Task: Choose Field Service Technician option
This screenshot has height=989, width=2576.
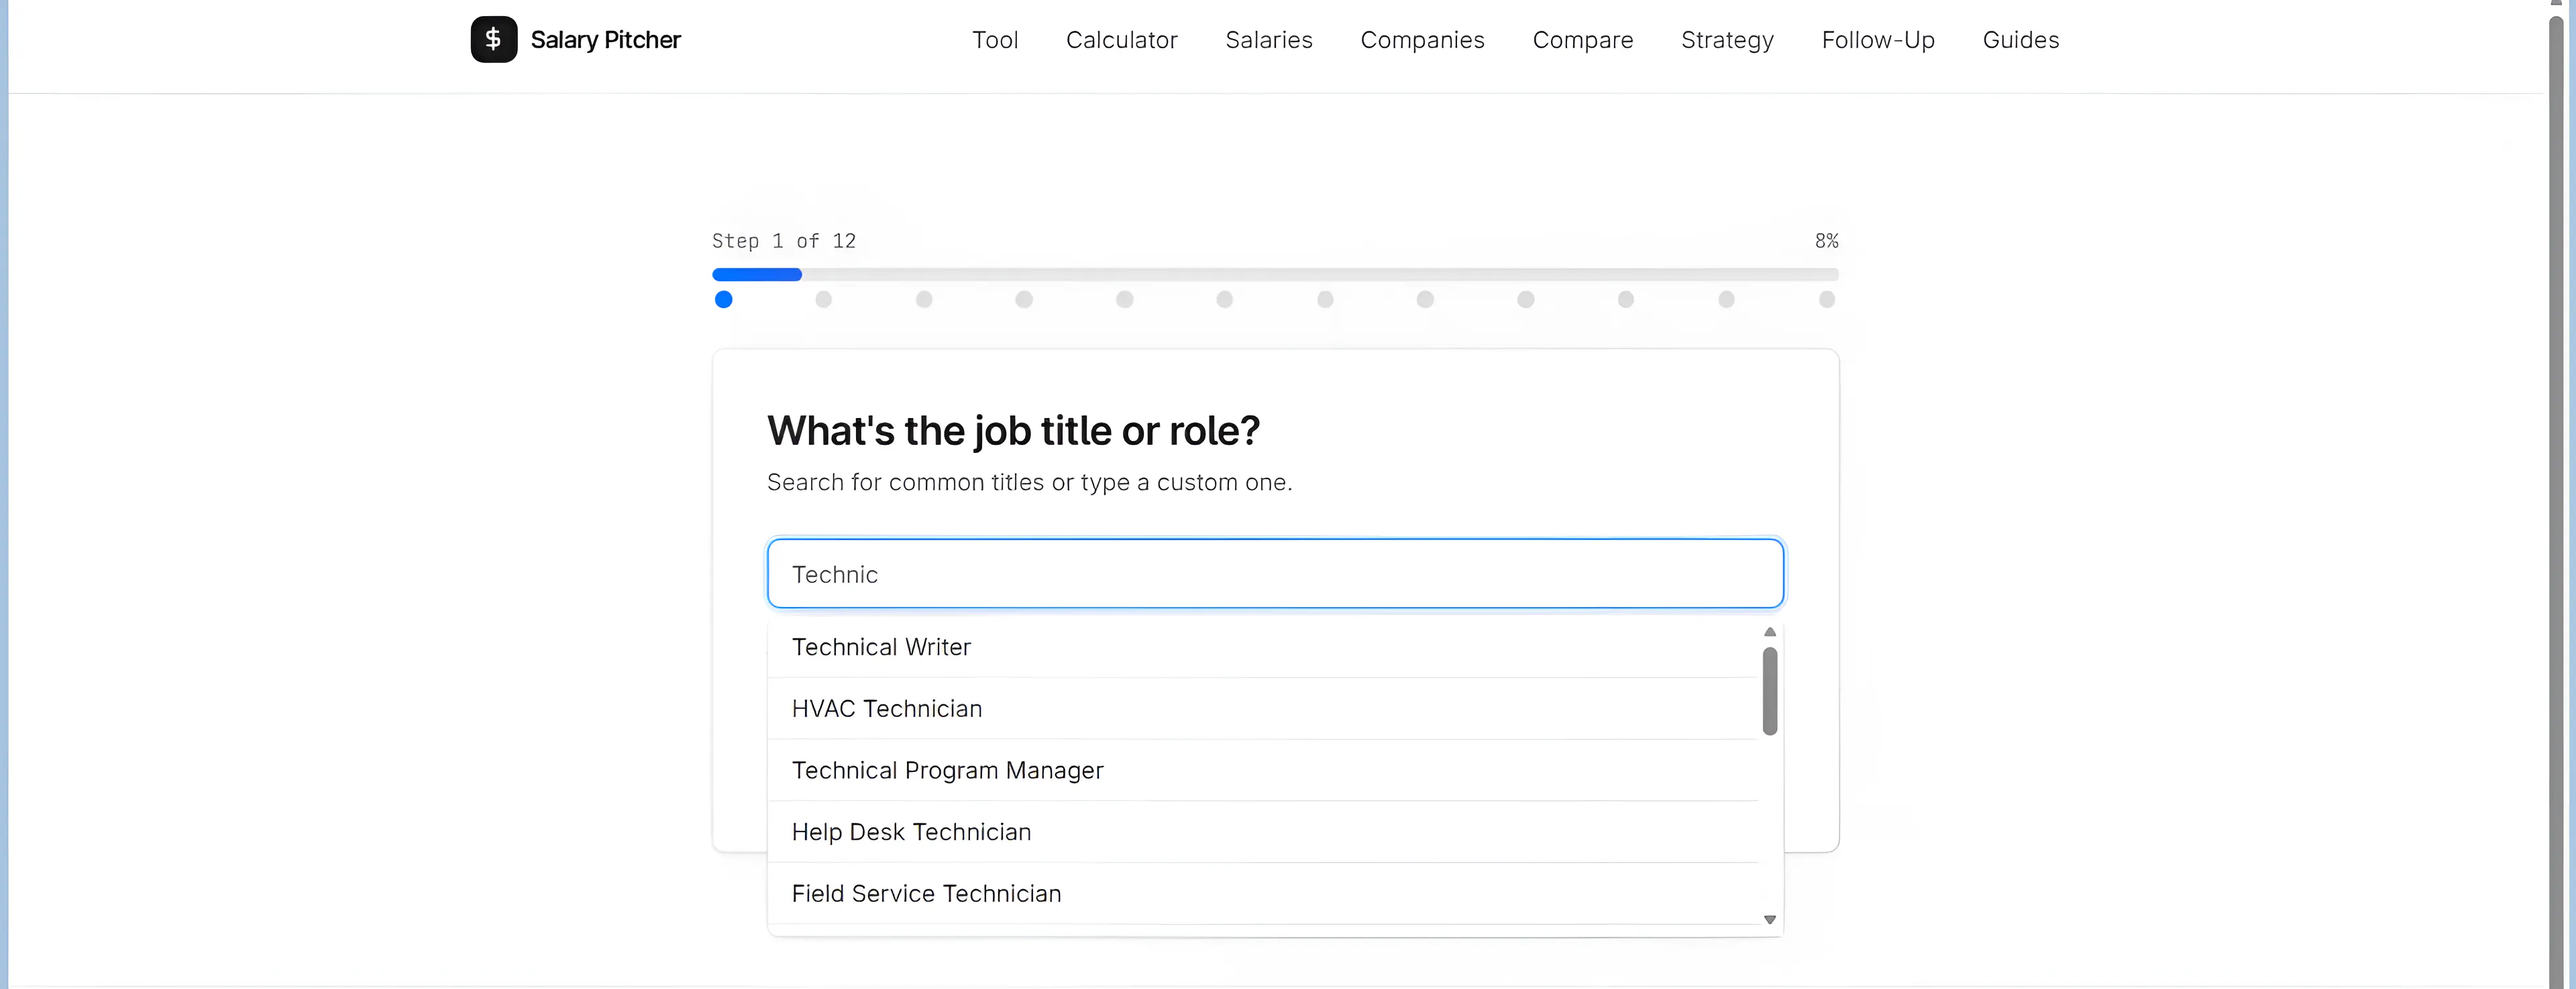Action: 1262,894
